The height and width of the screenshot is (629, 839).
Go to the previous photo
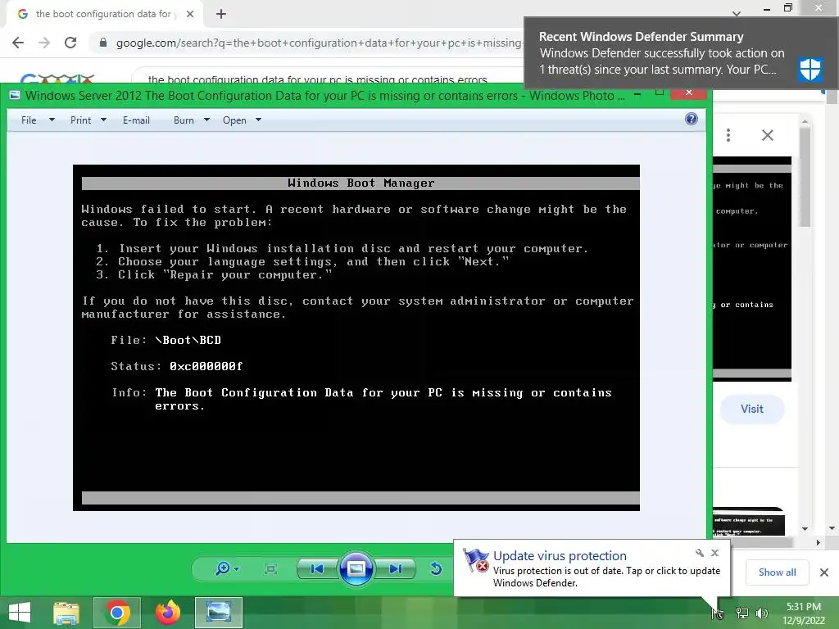tap(317, 568)
